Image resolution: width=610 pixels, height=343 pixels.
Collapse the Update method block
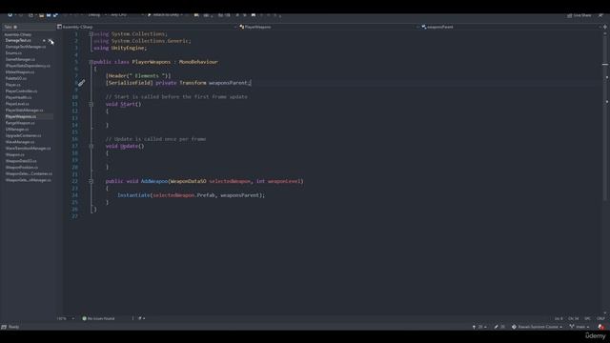pyautogui.click(x=91, y=146)
